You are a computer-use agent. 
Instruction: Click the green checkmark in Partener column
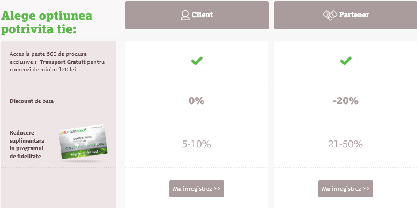(346, 61)
